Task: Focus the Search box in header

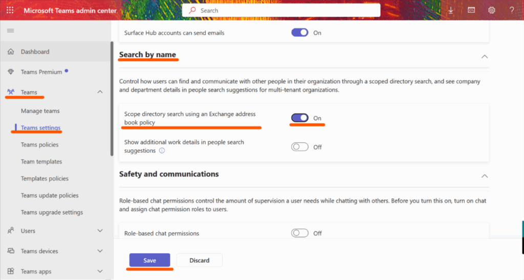Action: pyautogui.click(x=281, y=10)
